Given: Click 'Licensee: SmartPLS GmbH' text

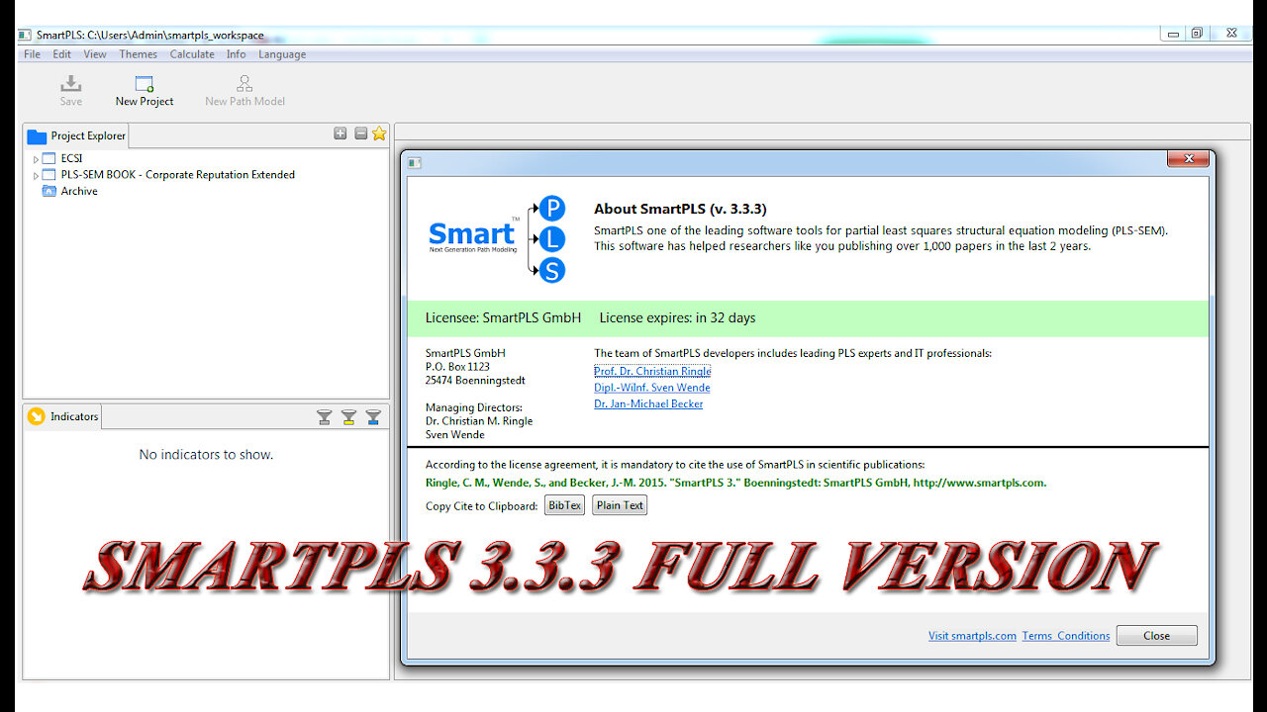Looking at the screenshot, I should [503, 317].
